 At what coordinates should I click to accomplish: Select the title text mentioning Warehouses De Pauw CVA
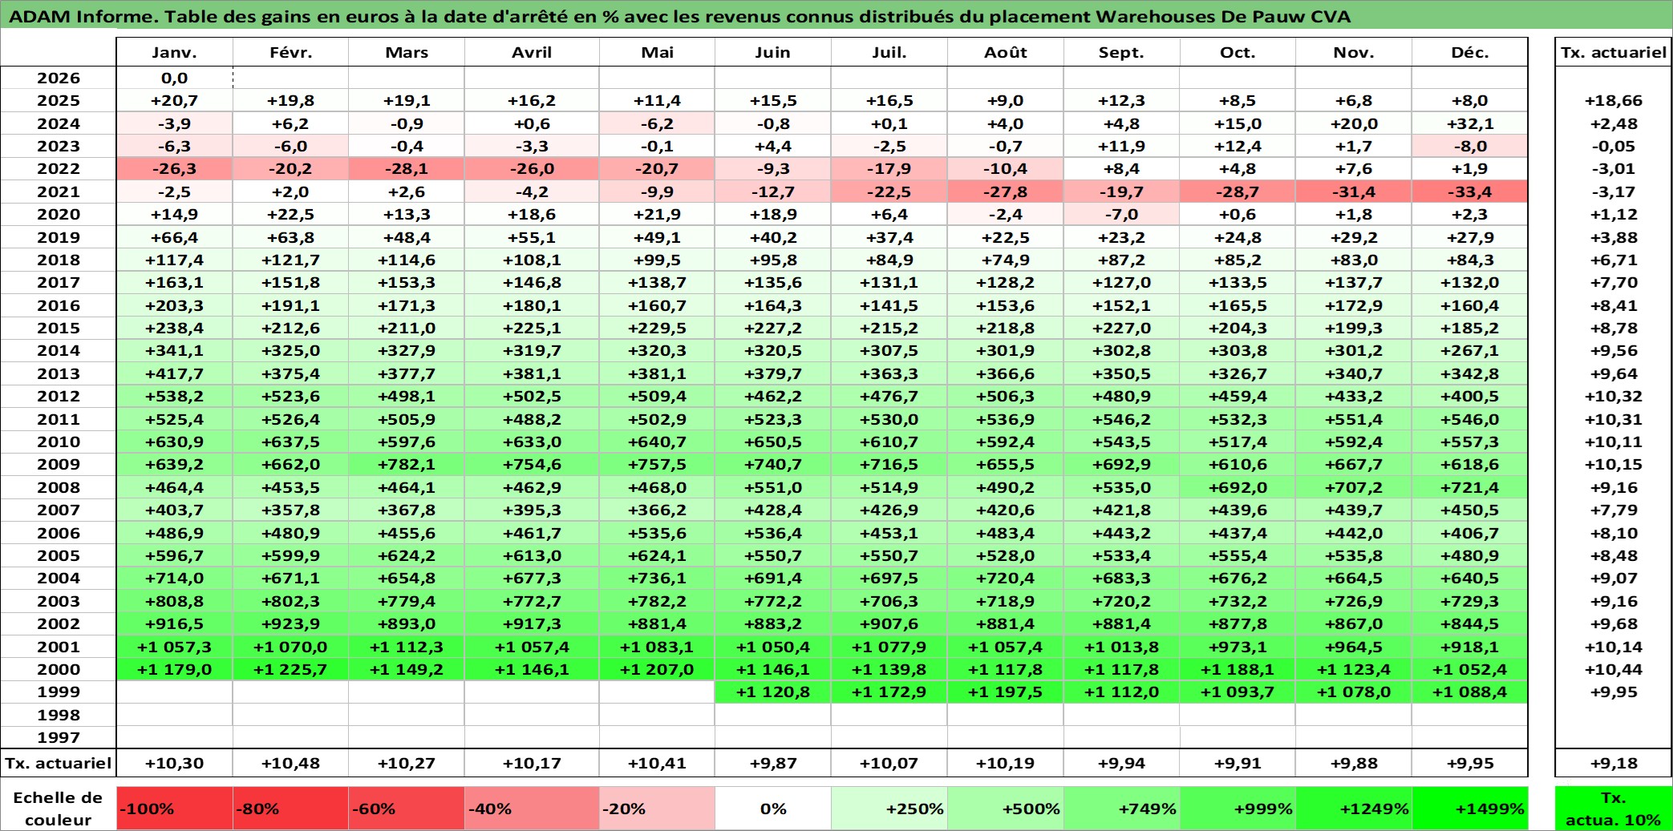click(x=680, y=16)
